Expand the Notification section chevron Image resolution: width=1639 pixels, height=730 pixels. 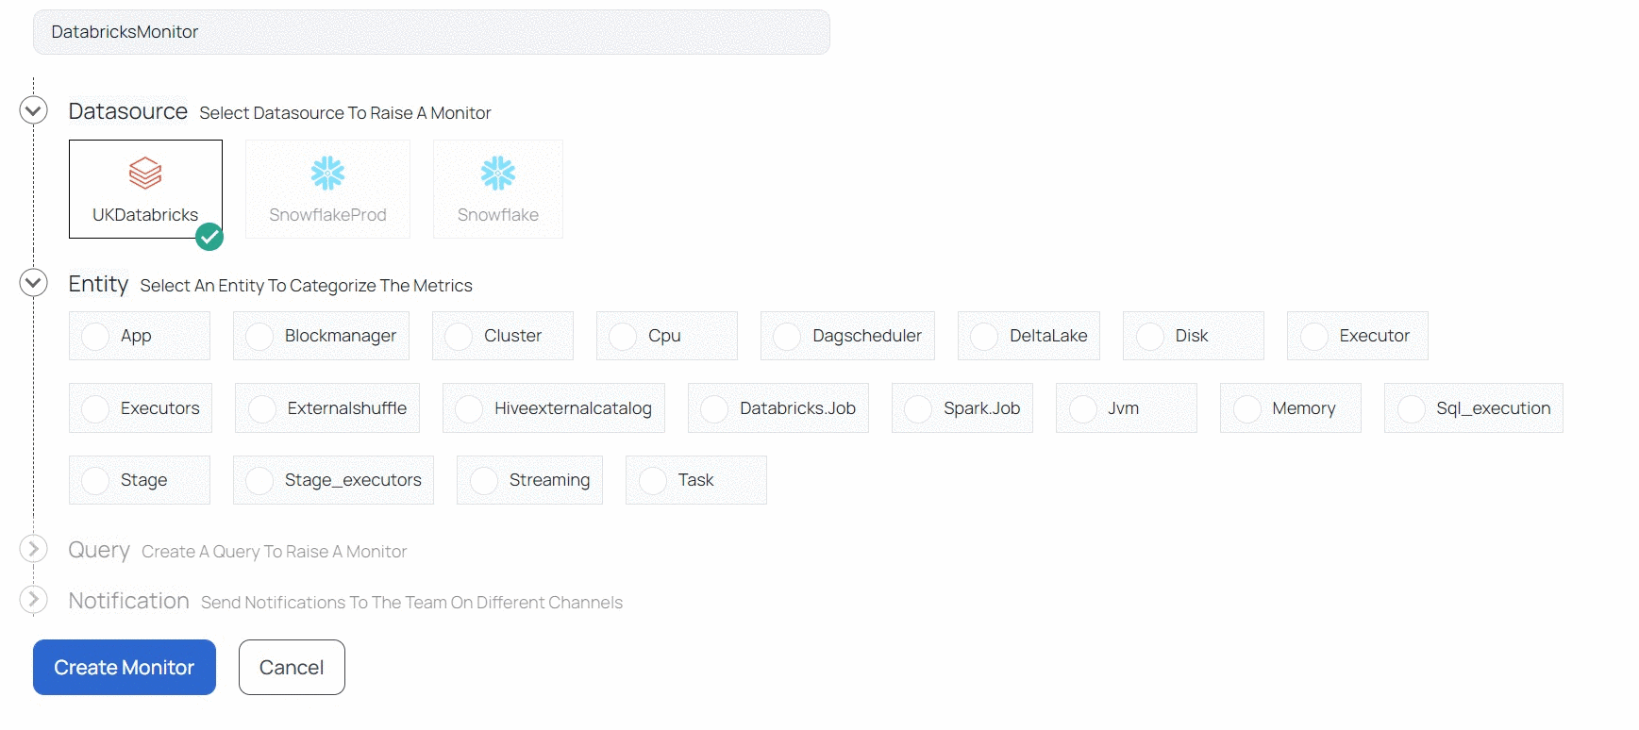click(33, 599)
